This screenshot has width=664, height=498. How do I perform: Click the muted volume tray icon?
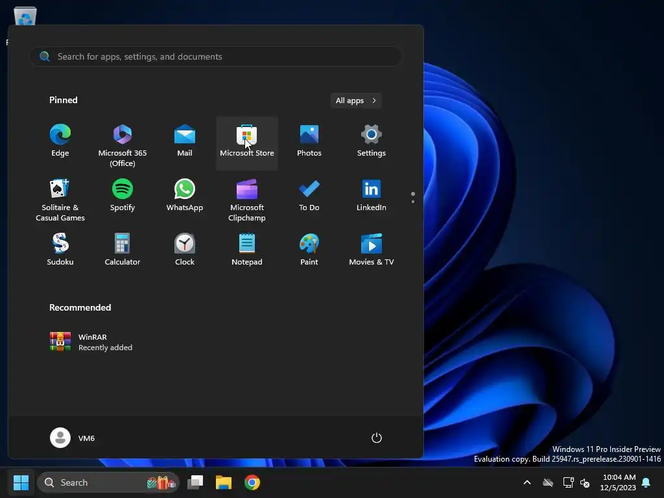pos(586,482)
